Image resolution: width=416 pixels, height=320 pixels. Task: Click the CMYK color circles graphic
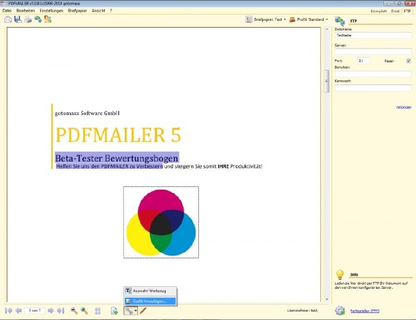161,222
